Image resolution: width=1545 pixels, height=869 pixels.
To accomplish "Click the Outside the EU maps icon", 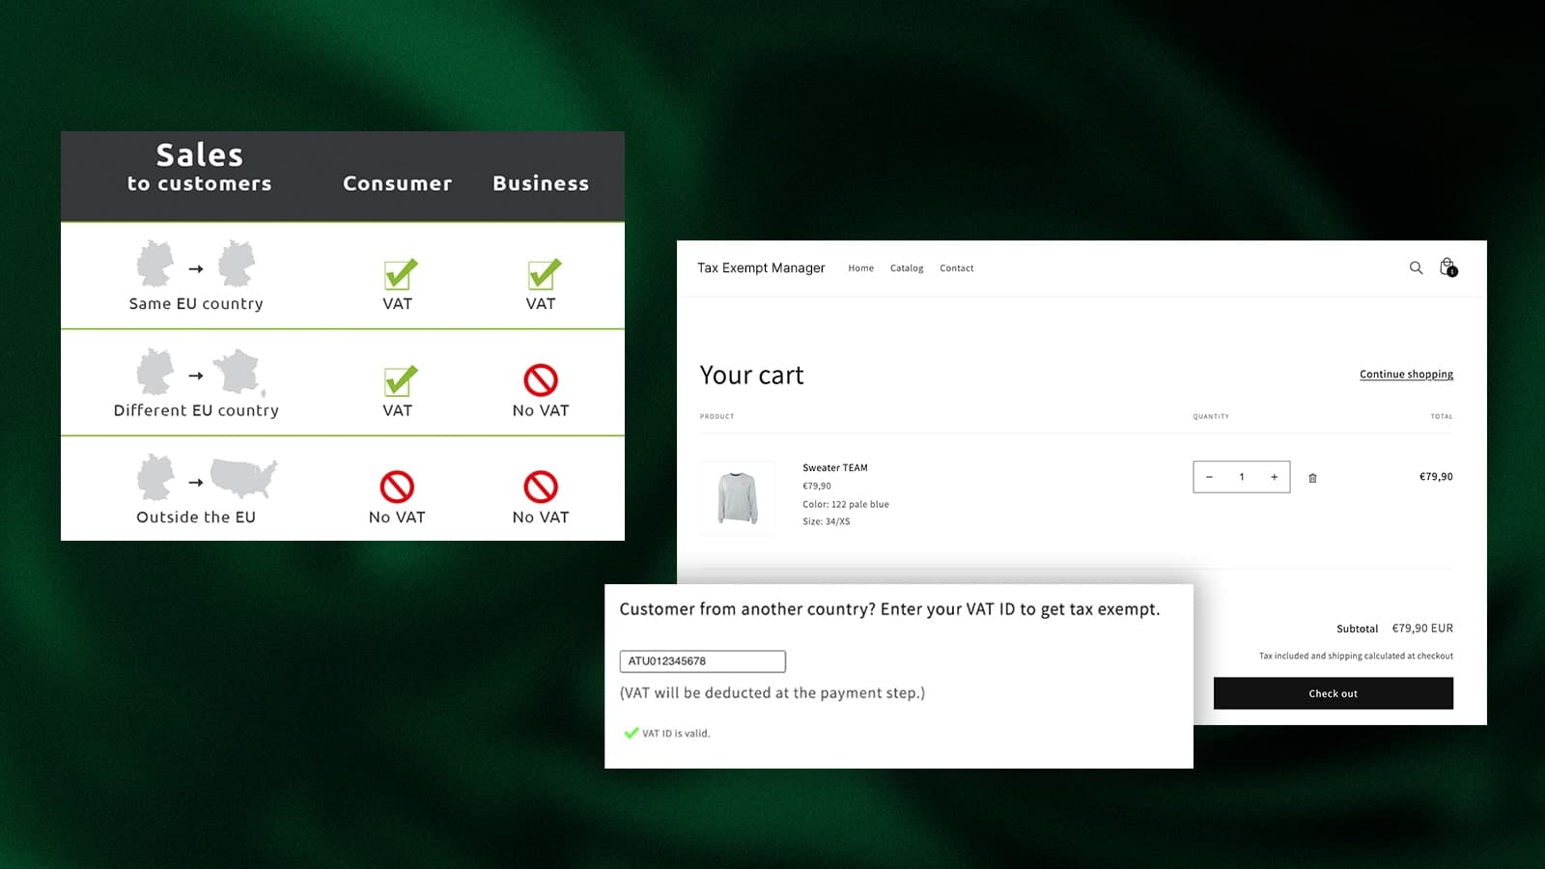I will pyautogui.click(x=207, y=478).
